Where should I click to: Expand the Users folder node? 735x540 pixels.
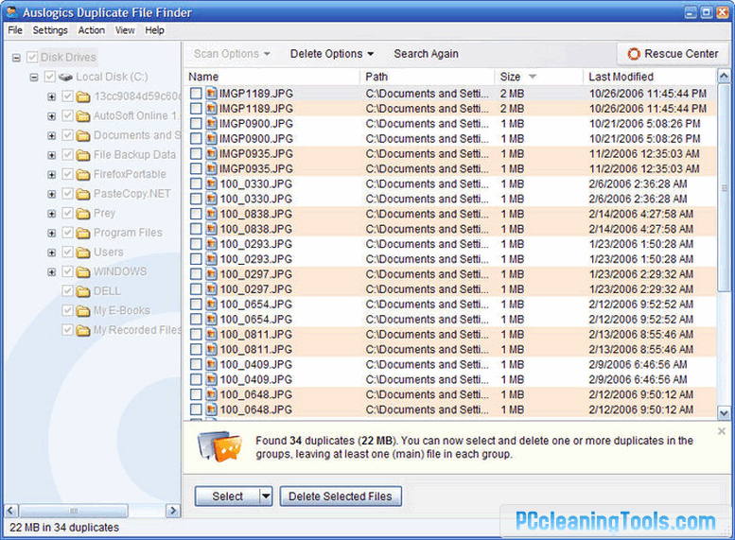click(52, 253)
